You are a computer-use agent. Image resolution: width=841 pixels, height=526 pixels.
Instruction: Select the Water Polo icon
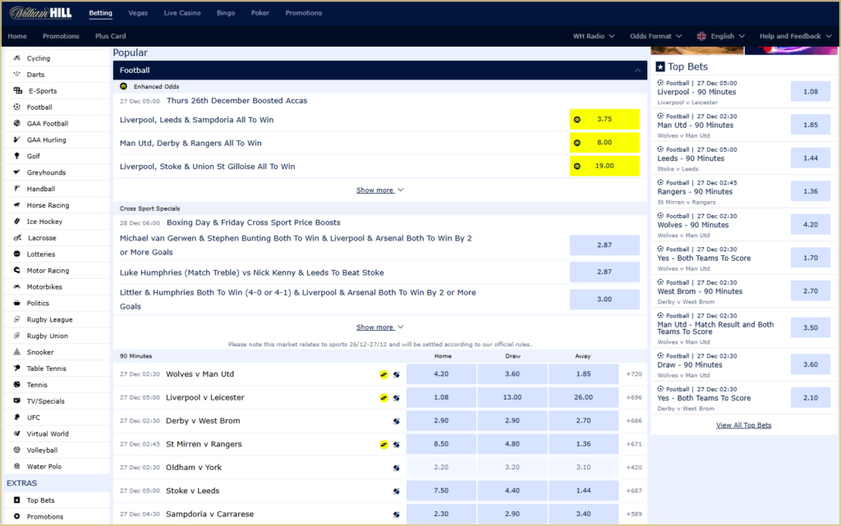click(16, 467)
